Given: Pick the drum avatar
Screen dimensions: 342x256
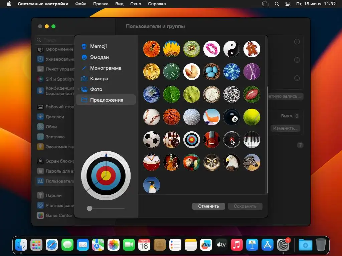Looking at the screenshot, I should coord(152,162).
